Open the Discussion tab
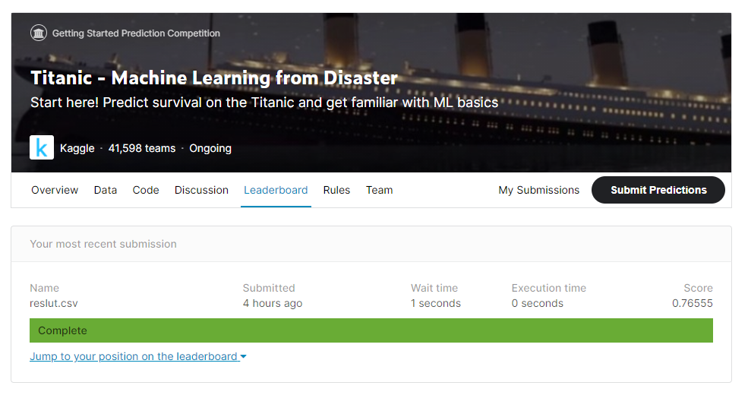Image resolution: width=748 pixels, height=395 pixels. coord(201,190)
